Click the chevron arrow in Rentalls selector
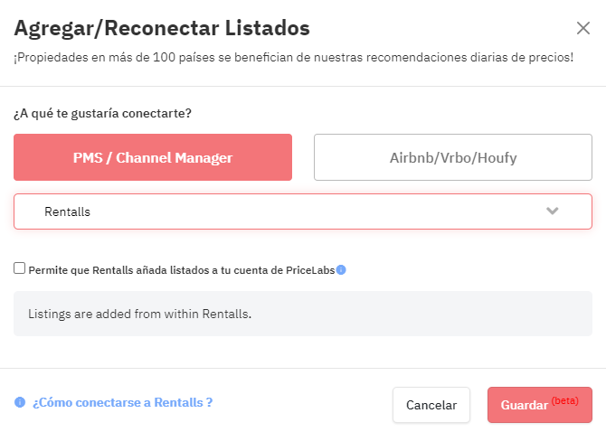 tap(553, 211)
